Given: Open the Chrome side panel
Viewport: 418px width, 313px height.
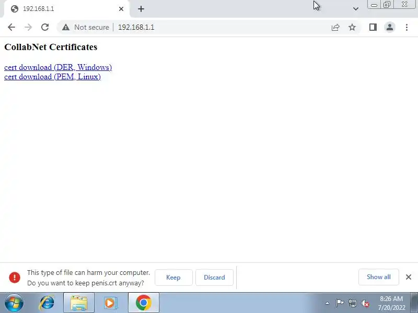Looking at the screenshot, I should (x=373, y=27).
